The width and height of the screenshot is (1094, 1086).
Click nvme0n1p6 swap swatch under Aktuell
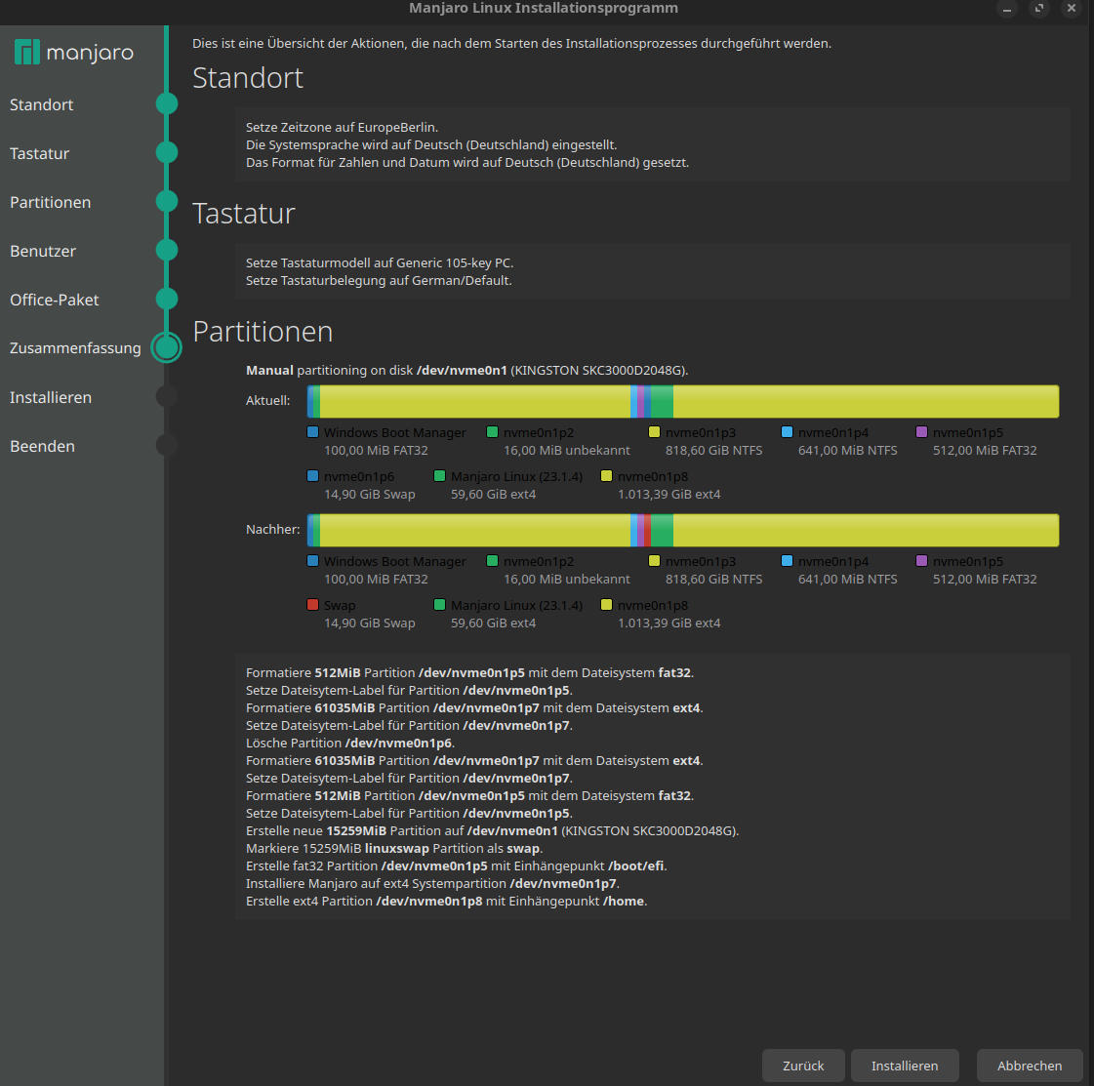313,476
